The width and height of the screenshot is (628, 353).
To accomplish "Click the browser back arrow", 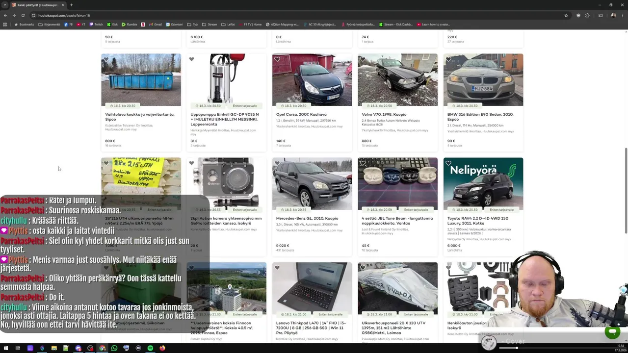I will click(x=5, y=15).
